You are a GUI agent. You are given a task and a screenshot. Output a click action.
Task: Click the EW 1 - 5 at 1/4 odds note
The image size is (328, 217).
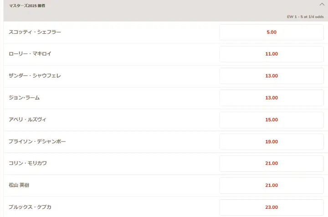pyautogui.click(x=305, y=17)
